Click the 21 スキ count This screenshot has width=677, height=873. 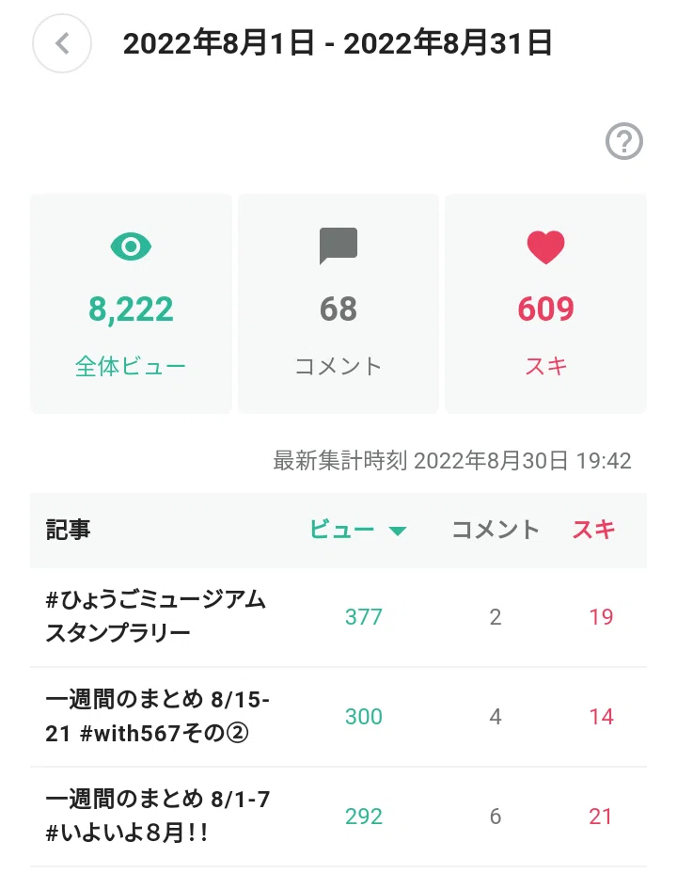[x=601, y=817]
